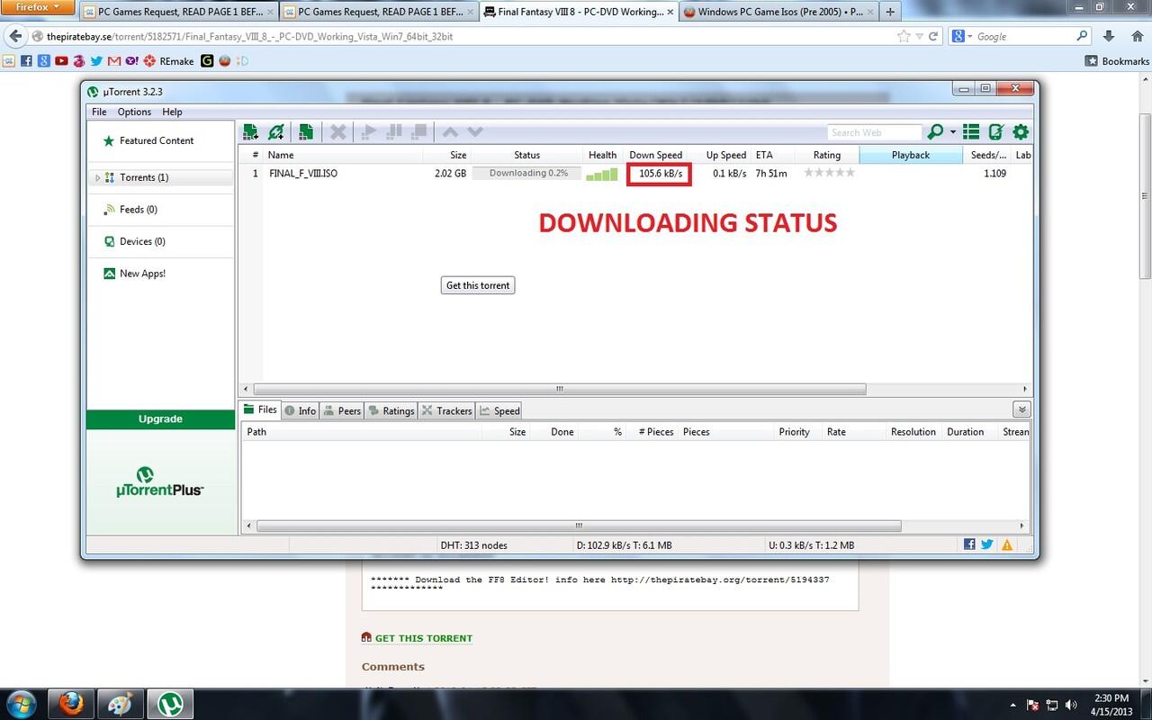
Task: Click the Playback column header
Action: click(911, 155)
